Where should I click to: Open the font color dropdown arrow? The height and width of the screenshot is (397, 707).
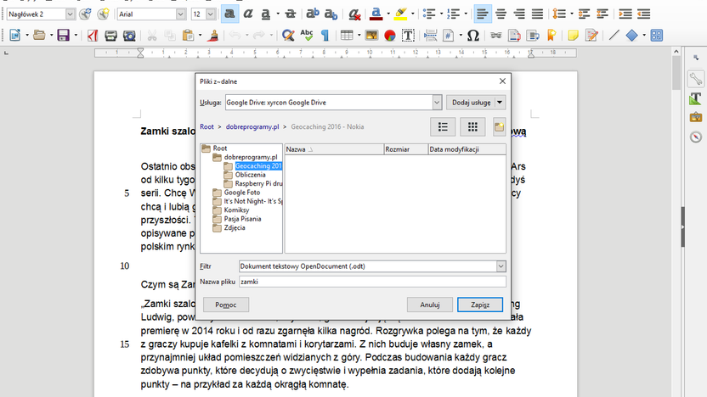388,14
